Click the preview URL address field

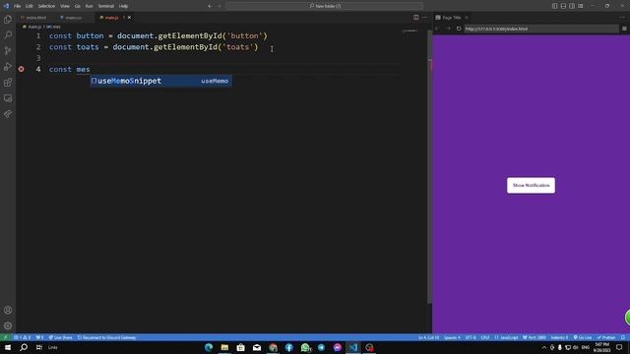click(541, 29)
